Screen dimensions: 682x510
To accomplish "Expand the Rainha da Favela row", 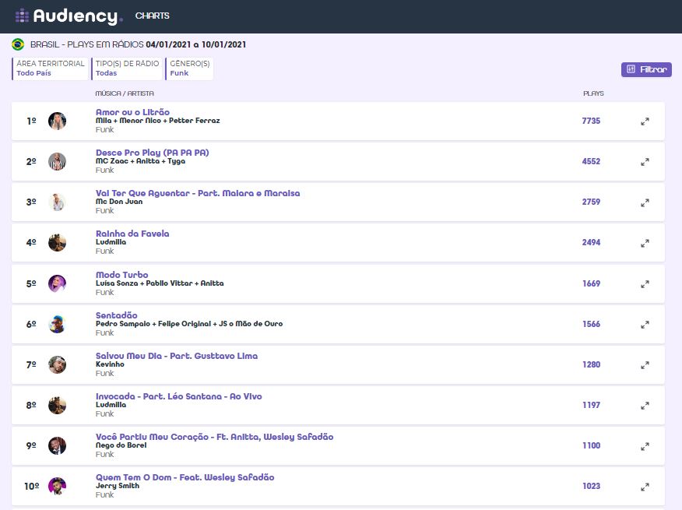I will click(x=645, y=243).
